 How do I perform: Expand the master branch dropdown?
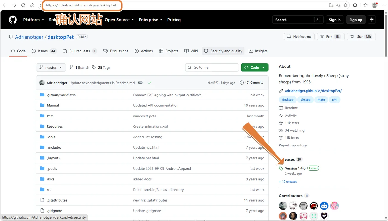(x=51, y=67)
